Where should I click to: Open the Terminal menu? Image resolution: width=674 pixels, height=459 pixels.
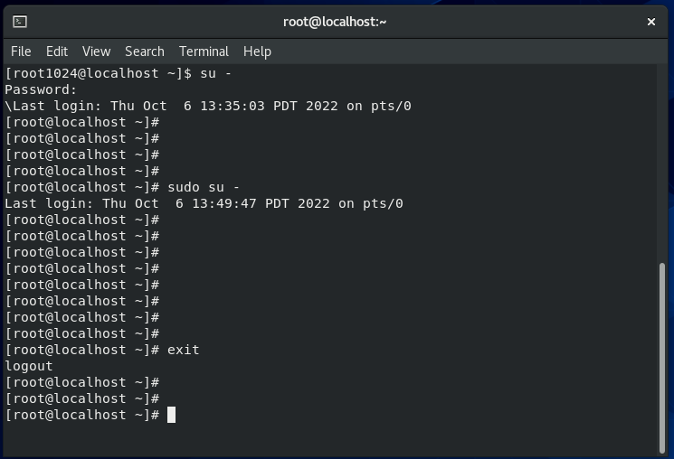click(204, 52)
